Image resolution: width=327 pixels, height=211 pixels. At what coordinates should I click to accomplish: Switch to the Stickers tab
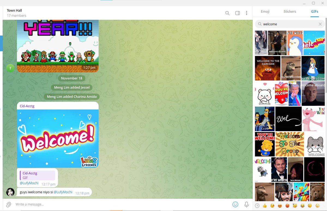(290, 12)
